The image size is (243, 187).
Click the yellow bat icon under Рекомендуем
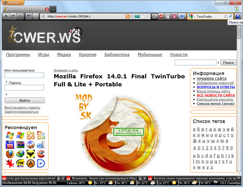31,154
